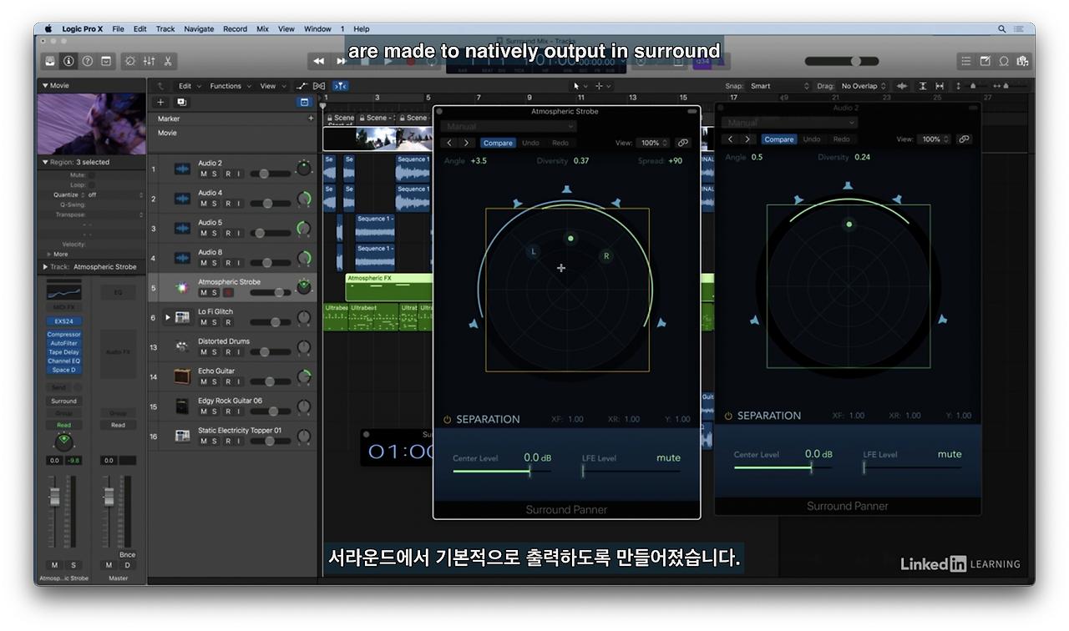Click the waveform zoom icon

[x=902, y=86]
